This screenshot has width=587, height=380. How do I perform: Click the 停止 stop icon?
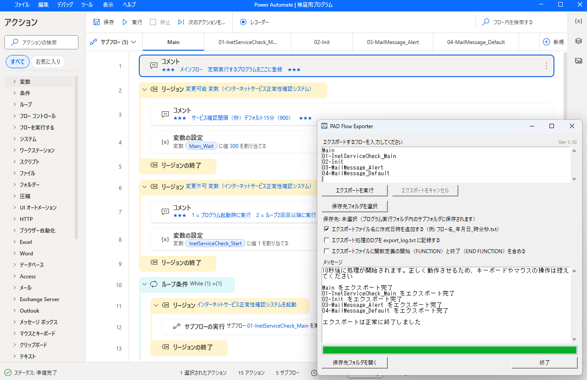click(x=153, y=22)
